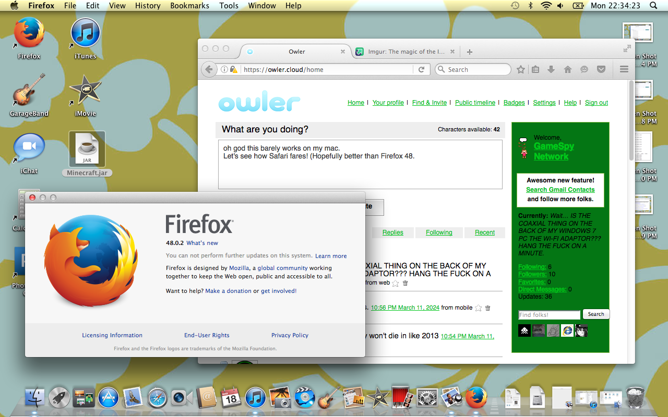The width and height of the screenshot is (668, 417).
Task: Click the Pocket icon in toolbar
Action: [x=601, y=69]
